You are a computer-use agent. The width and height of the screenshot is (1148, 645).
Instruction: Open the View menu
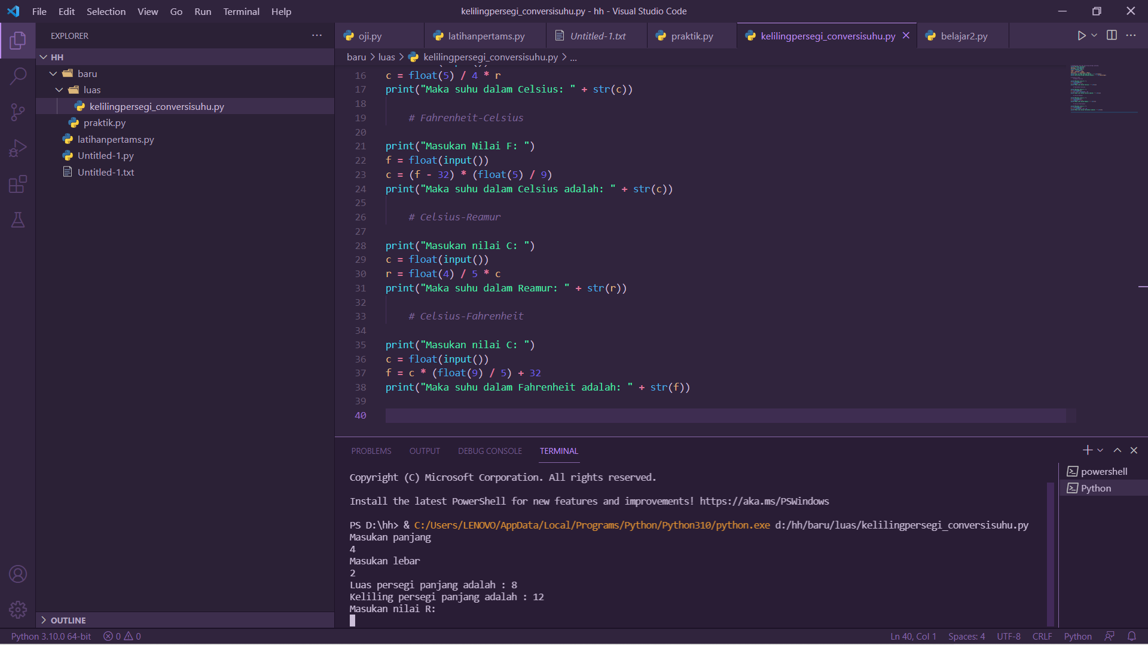pos(148,11)
